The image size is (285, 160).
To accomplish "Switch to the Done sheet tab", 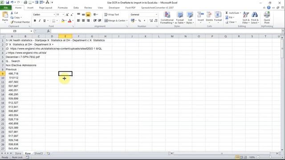I will click(x=18, y=153).
